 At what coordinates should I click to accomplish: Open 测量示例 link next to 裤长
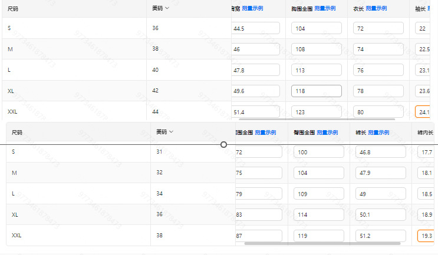point(378,133)
